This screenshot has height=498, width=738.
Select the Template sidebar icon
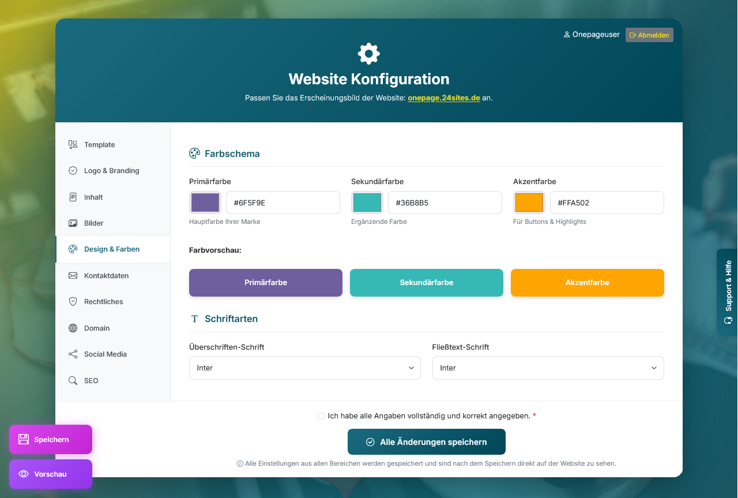tap(73, 144)
